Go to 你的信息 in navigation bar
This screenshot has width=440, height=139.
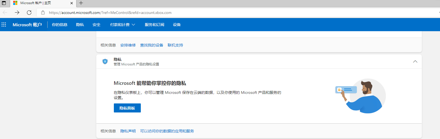[x=60, y=25]
